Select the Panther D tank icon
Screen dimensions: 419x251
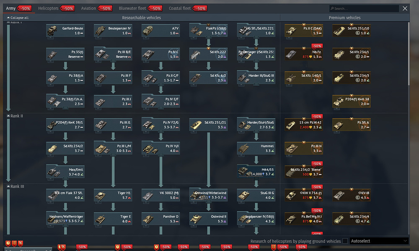(x=147, y=219)
